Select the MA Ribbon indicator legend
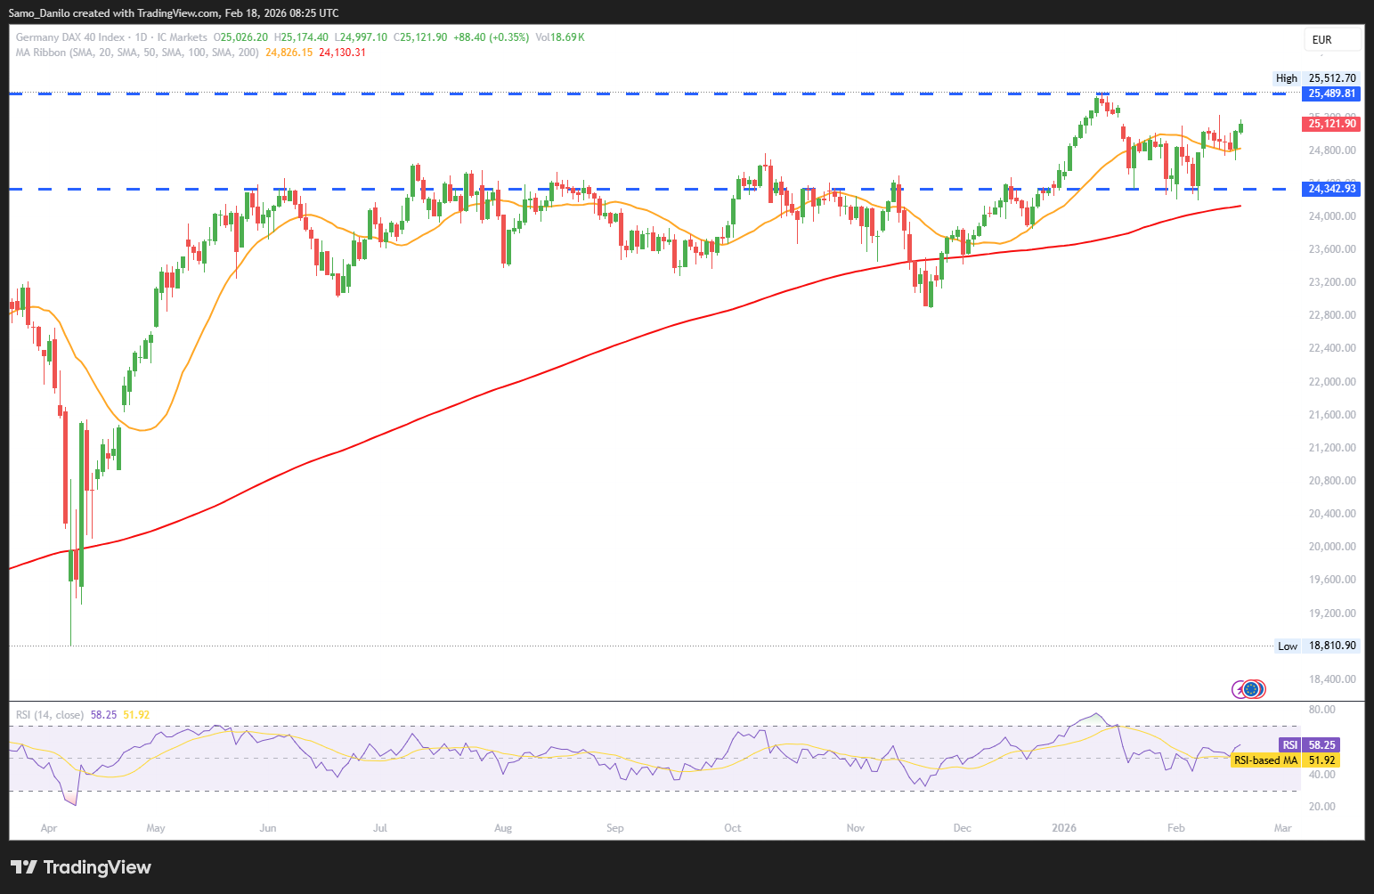This screenshot has height=894, width=1374. click(137, 53)
